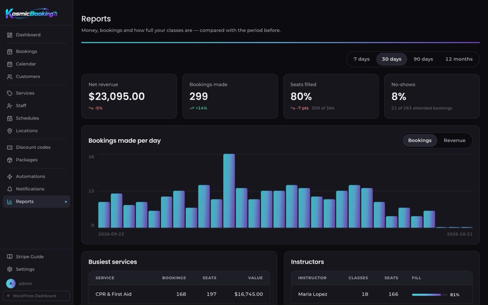Switch chart to Revenue view
488x305 pixels.
pyautogui.click(x=454, y=140)
